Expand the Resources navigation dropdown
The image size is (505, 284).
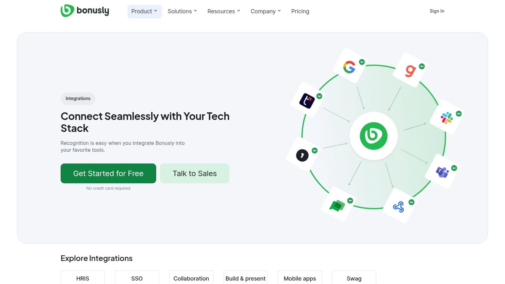[223, 11]
